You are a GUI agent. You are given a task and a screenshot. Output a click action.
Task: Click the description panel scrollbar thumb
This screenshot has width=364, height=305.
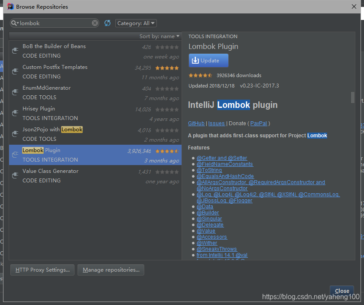352,97
